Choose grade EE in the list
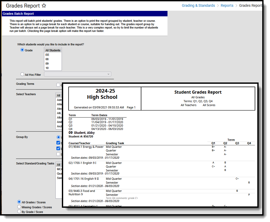 (53, 55)
